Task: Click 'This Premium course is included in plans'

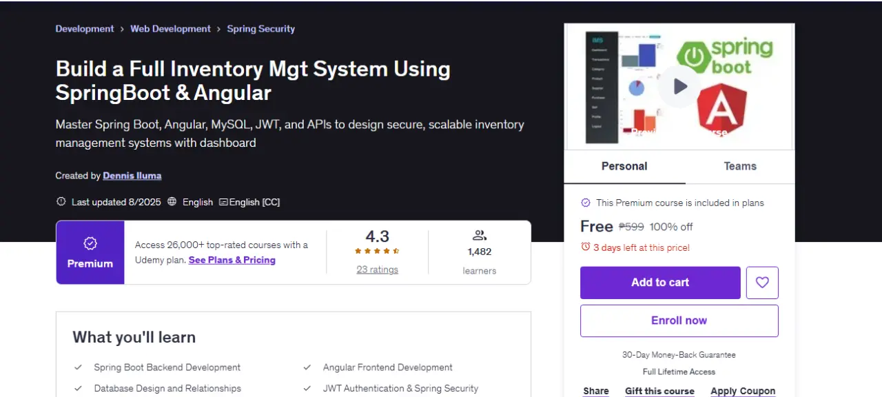Action: pyautogui.click(x=680, y=203)
